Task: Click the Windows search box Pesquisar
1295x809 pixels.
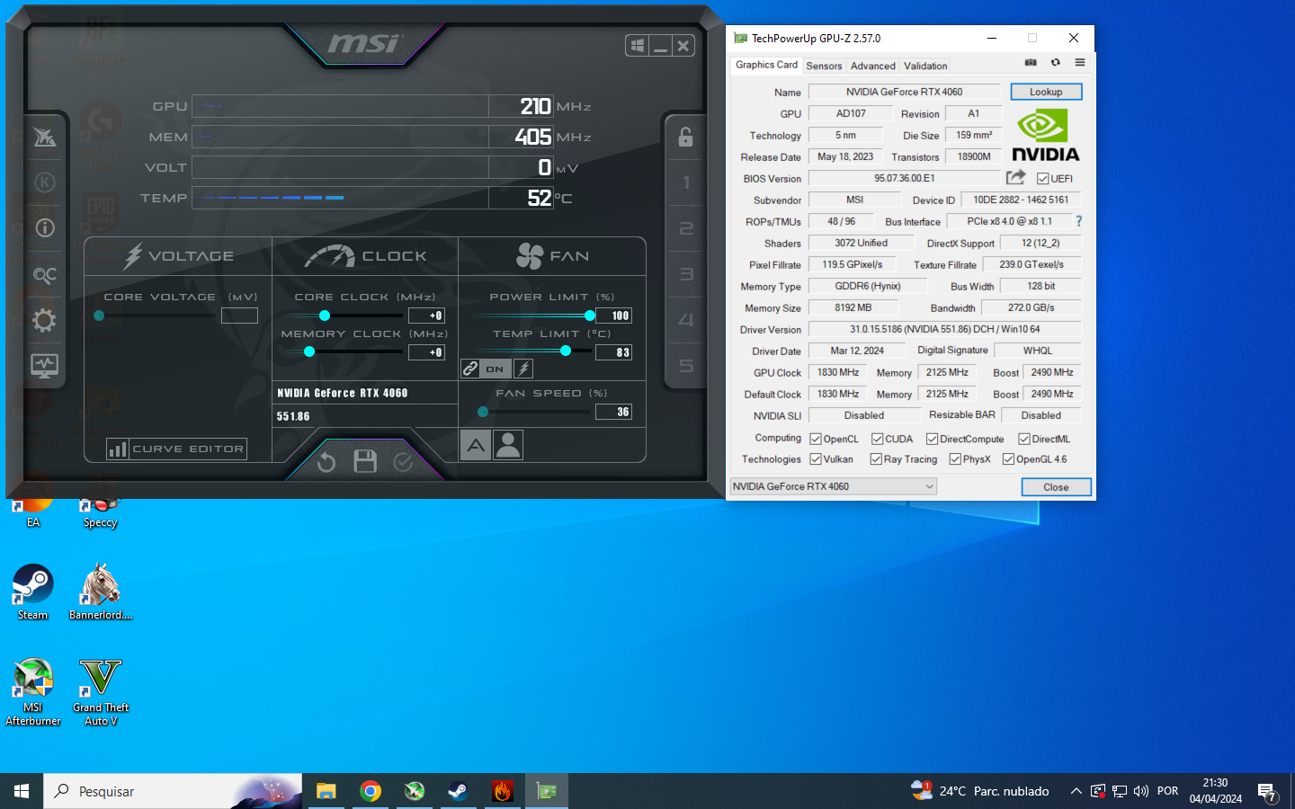Action: [173, 791]
